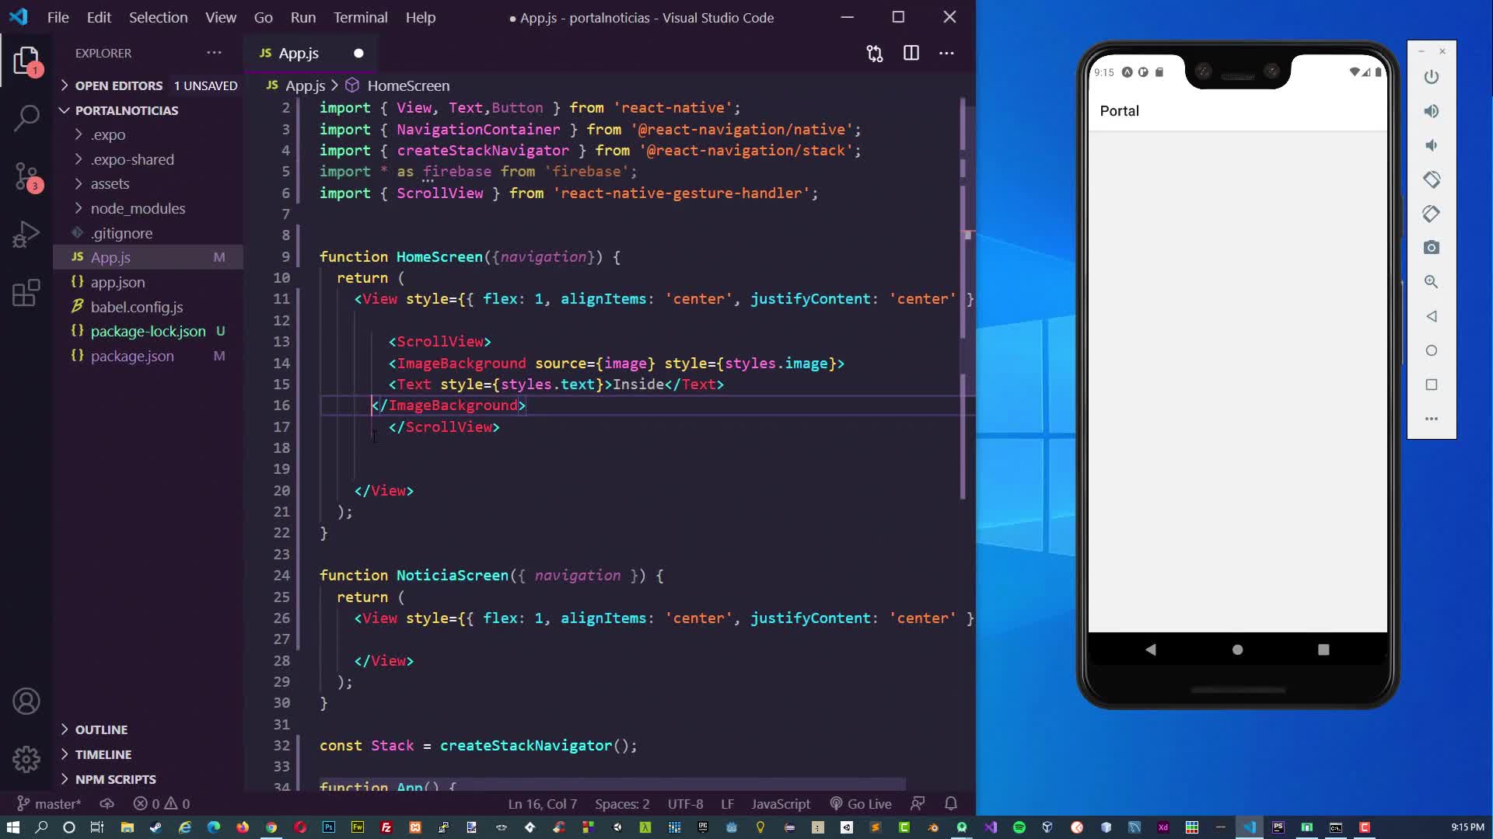Screen dimensions: 1493x839
Task: Toggle Go Live server in status bar
Action: point(861,804)
